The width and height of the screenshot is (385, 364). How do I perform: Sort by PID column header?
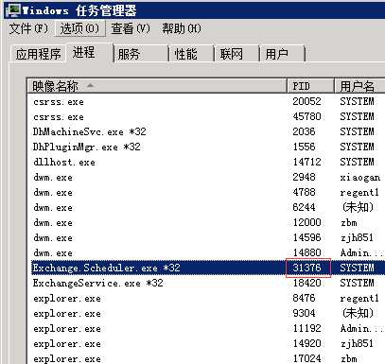coord(310,86)
